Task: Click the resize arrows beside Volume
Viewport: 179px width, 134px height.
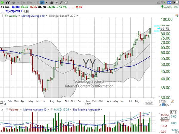Action: pos(7,110)
